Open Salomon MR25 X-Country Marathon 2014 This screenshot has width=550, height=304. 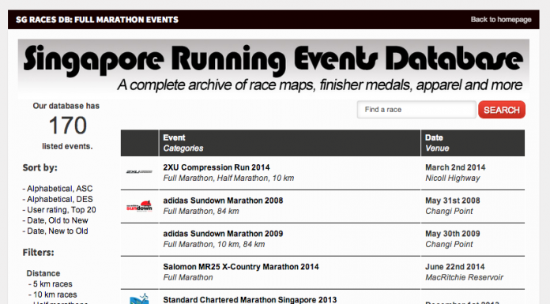240,267
